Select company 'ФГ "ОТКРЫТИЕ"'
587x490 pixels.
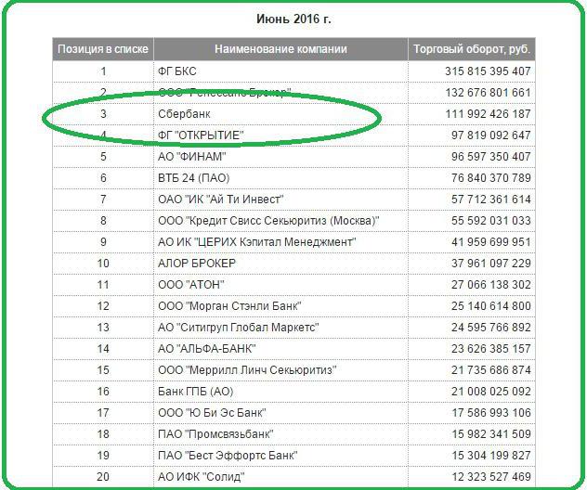click(x=201, y=135)
